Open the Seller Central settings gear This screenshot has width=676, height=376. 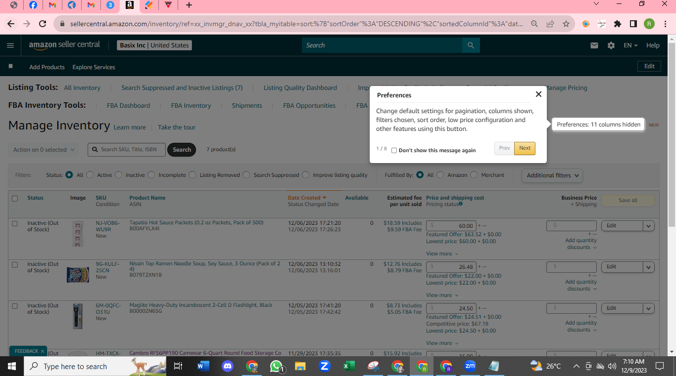(611, 45)
